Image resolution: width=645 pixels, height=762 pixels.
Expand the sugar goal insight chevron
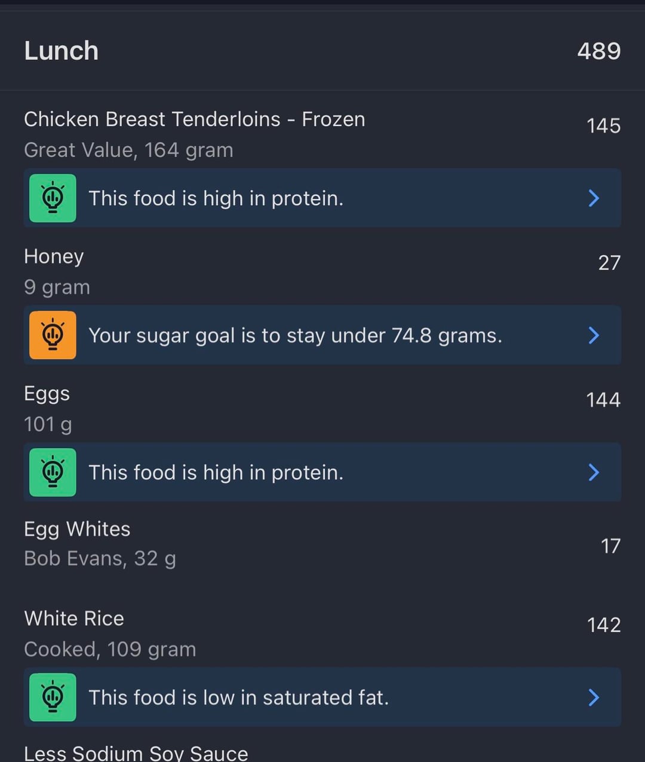pos(594,335)
